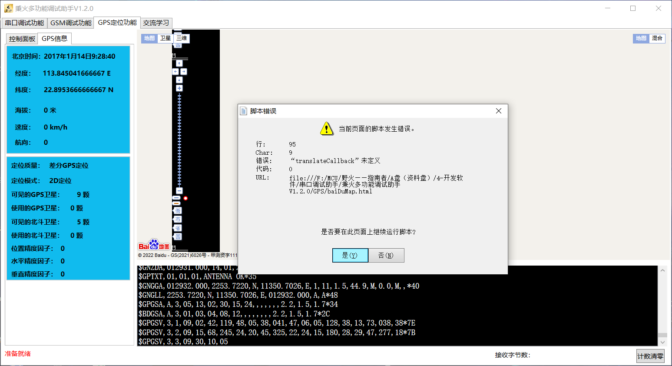Screen dimensions: 672x366
Task: Switch left map to 地图 view
Action: coord(149,38)
